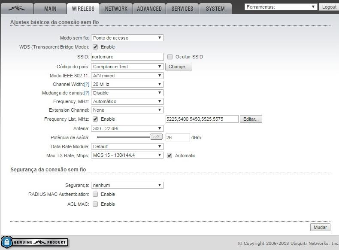Image resolution: width=339 pixels, height=250 pixels.
Task: Click the Mudar button
Action: [320, 227]
